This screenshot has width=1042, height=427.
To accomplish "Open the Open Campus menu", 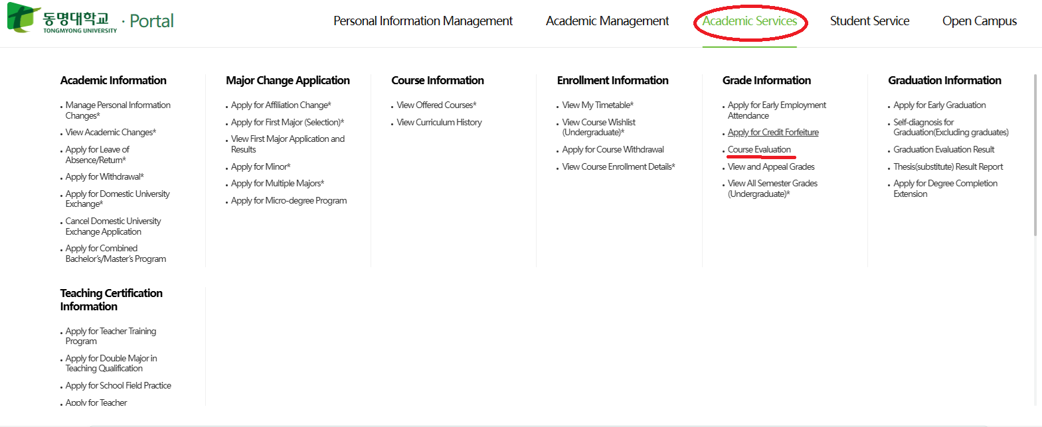I will click(979, 21).
